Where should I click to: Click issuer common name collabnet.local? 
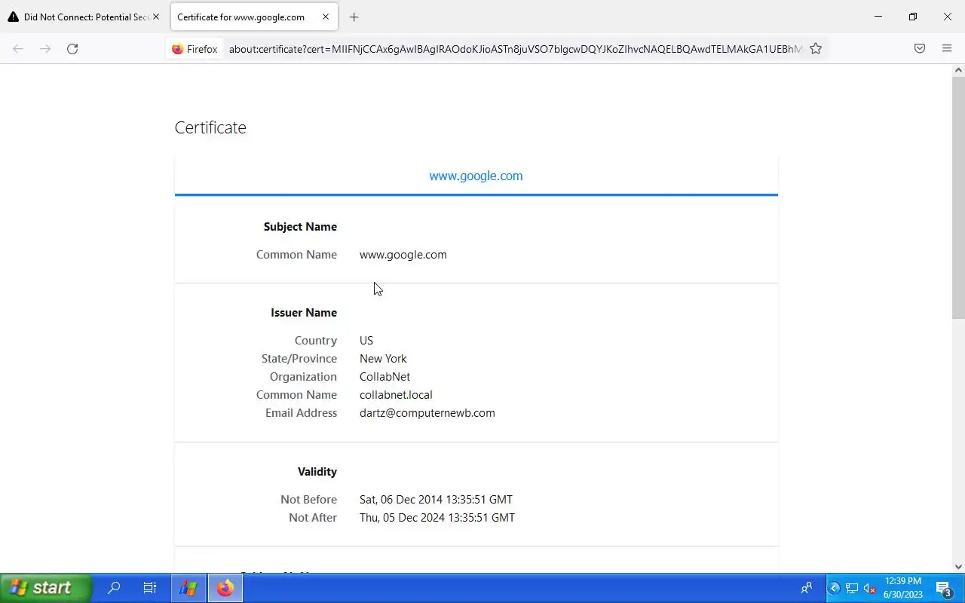(396, 395)
